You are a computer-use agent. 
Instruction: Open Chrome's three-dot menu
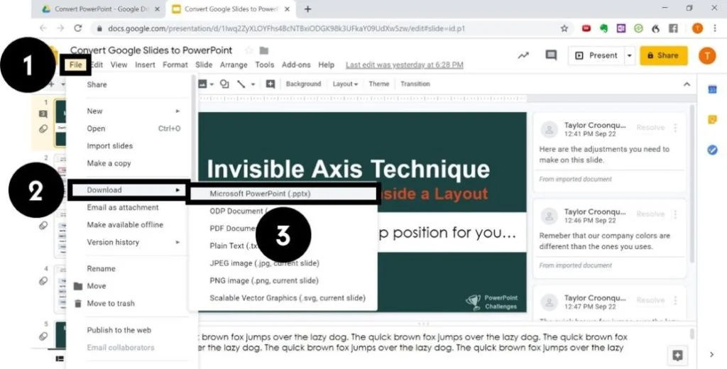tap(715, 28)
